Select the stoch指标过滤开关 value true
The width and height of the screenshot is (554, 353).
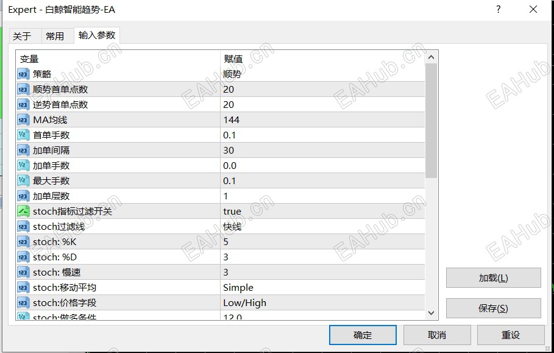tap(232, 212)
